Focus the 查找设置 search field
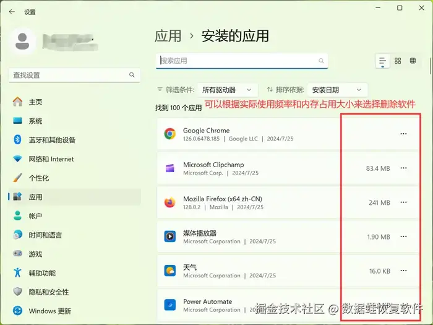This screenshot has height=325, width=433. [74, 75]
